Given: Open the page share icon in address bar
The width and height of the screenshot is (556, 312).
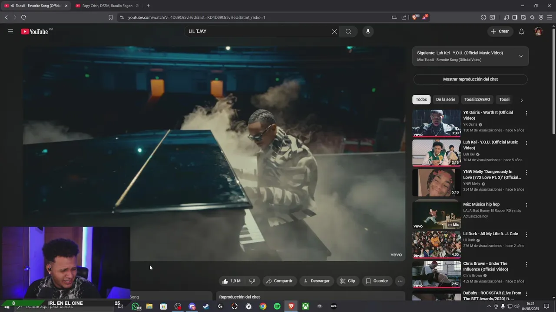Looking at the screenshot, I should click(x=404, y=17).
